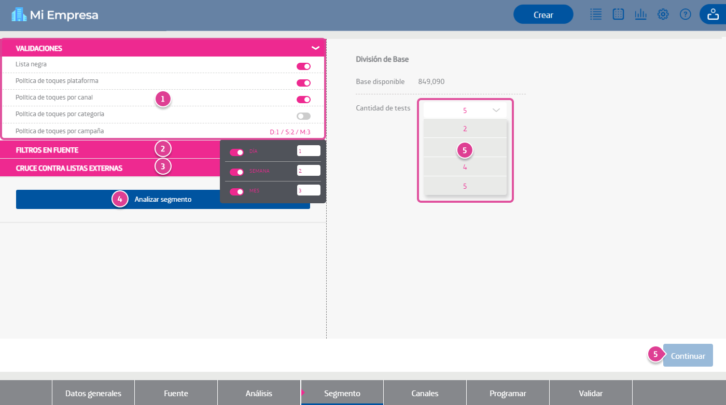
Task: Click the Base disponible value 849,090
Action: [x=431, y=81]
